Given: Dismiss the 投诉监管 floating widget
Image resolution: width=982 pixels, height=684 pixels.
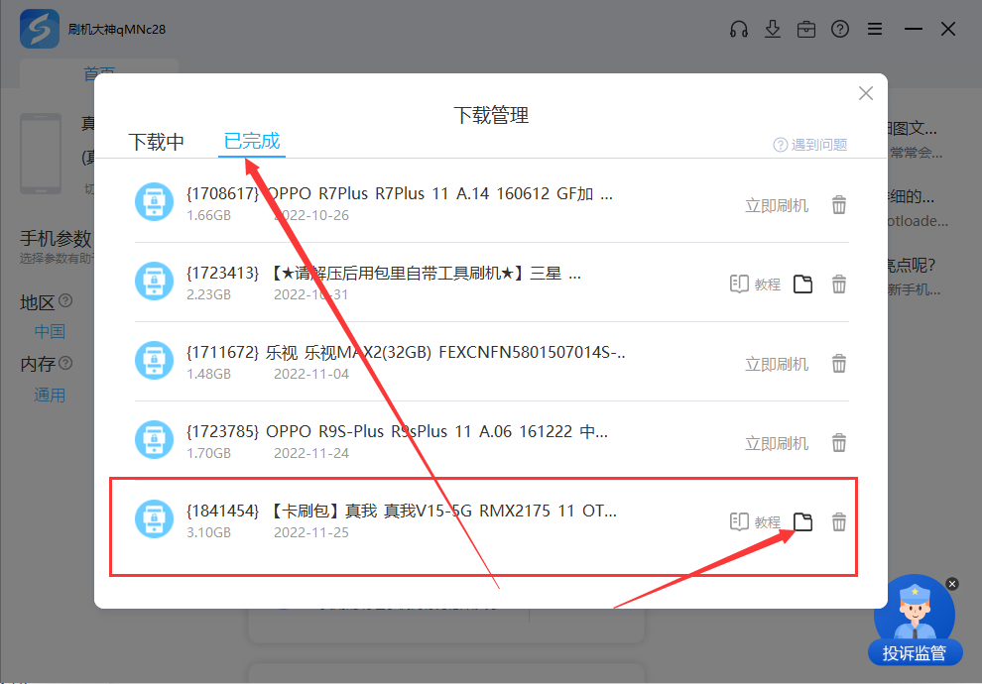Looking at the screenshot, I should pyautogui.click(x=952, y=584).
